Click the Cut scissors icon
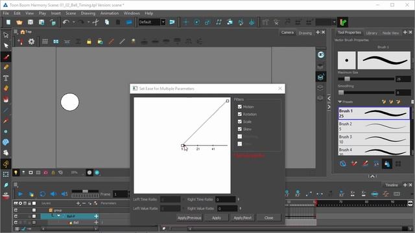Screen dimensions: 415x233 (95, 23)
